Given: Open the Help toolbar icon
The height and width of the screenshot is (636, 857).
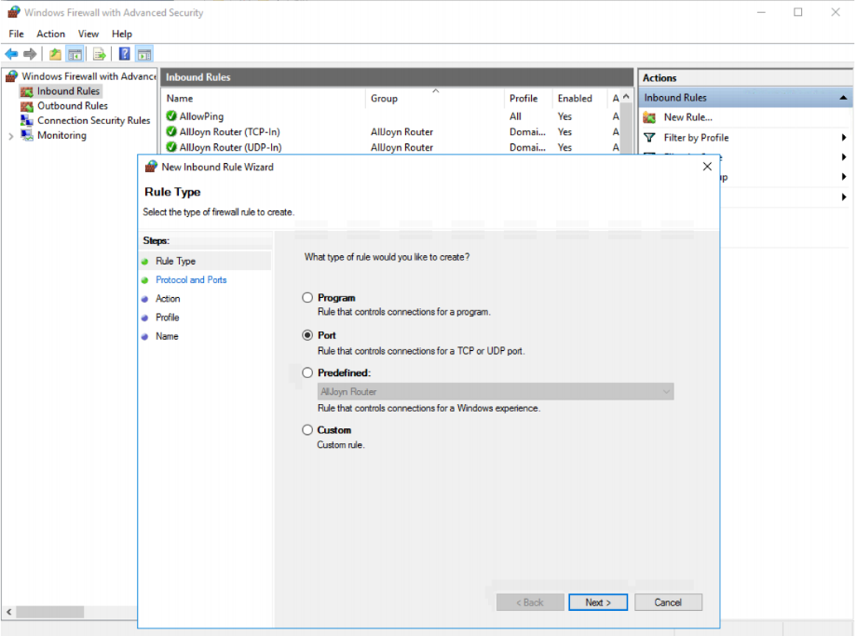Looking at the screenshot, I should pos(125,54).
